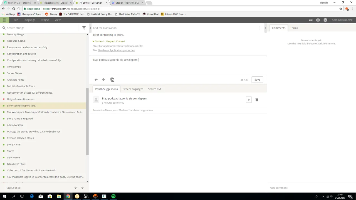Go to next page of strings list
The width and height of the screenshot is (356, 200).
point(82,188)
